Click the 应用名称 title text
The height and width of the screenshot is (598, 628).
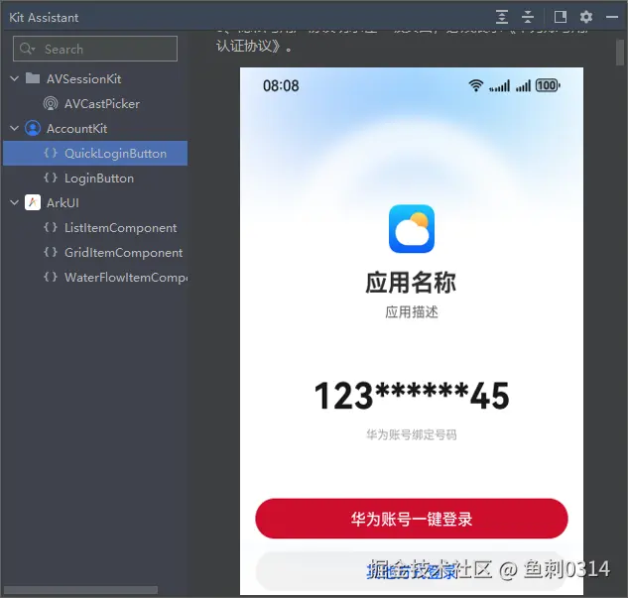click(411, 283)
